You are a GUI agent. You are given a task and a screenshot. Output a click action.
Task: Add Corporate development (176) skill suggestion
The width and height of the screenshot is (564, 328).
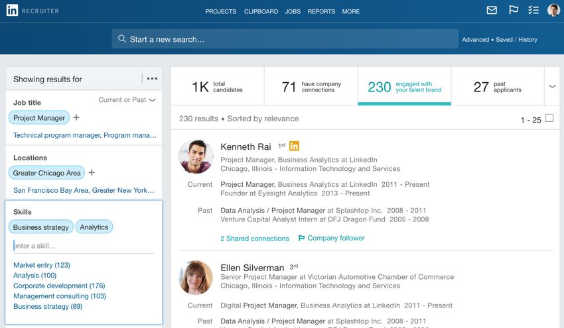59,286
